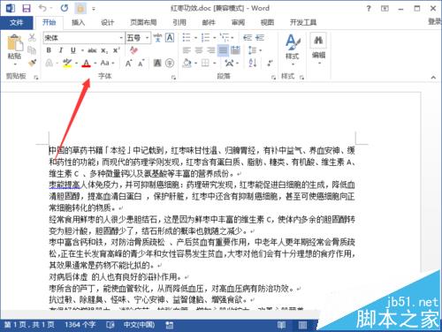Select the Format Painter brush icon
Image resolution: width=442 pixels, height=332 pixels.
click(x=32, y=63)
